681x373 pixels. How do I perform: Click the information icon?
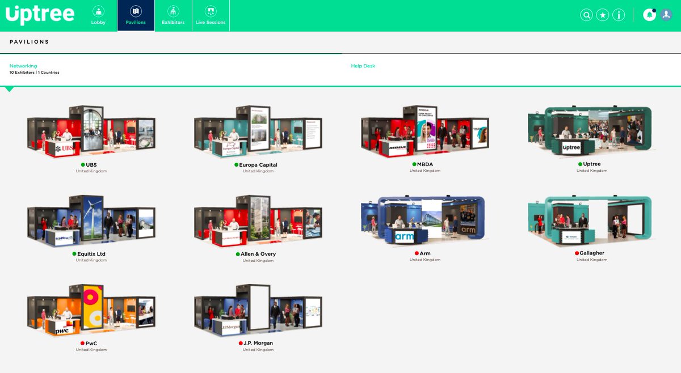coord(619,15)
